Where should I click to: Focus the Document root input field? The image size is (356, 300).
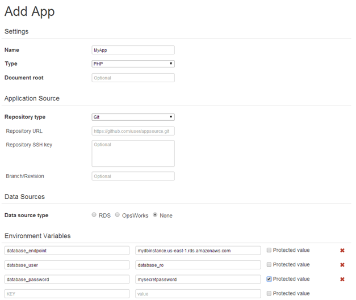tap(133, 78)
